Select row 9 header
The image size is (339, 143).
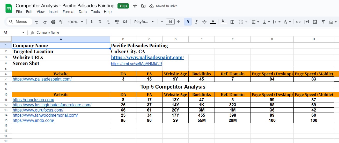coord(6,89)
